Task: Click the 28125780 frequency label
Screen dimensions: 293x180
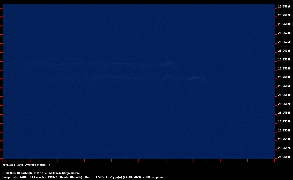Action: pos(284,33)
